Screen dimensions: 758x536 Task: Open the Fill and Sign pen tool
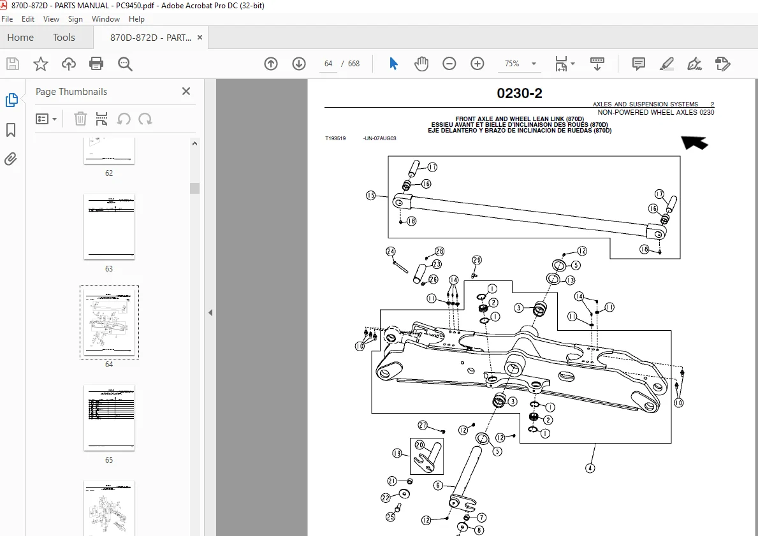695,64
